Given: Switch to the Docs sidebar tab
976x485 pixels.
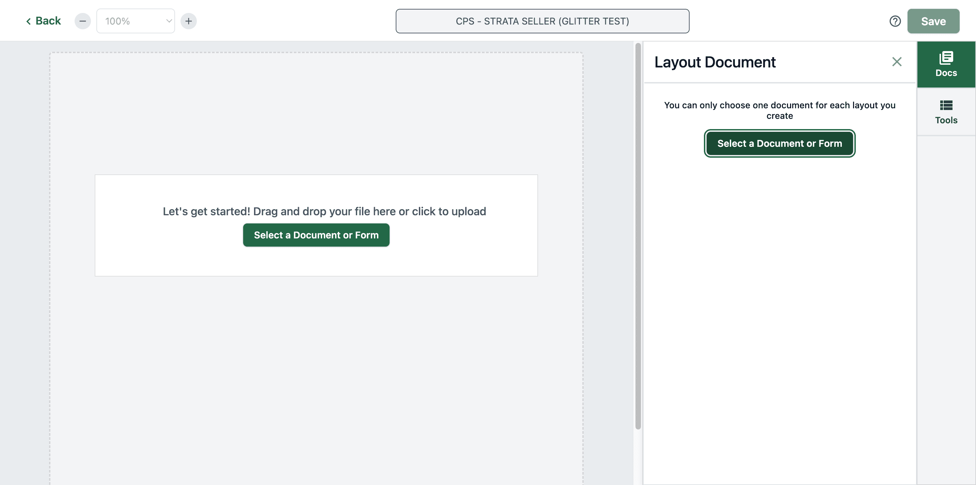Looking at the screenshot, I should [x=946, y=64].
